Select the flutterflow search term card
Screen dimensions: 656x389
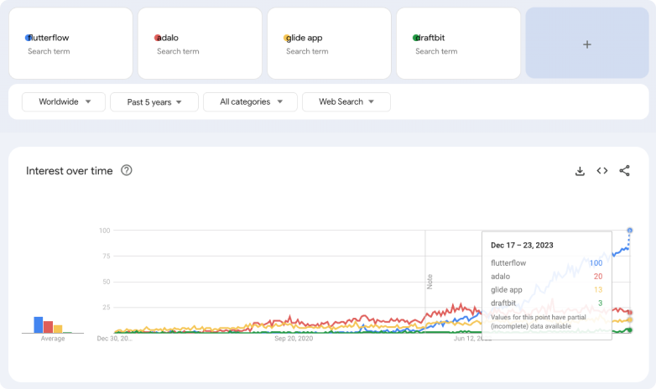click(70, 43)
